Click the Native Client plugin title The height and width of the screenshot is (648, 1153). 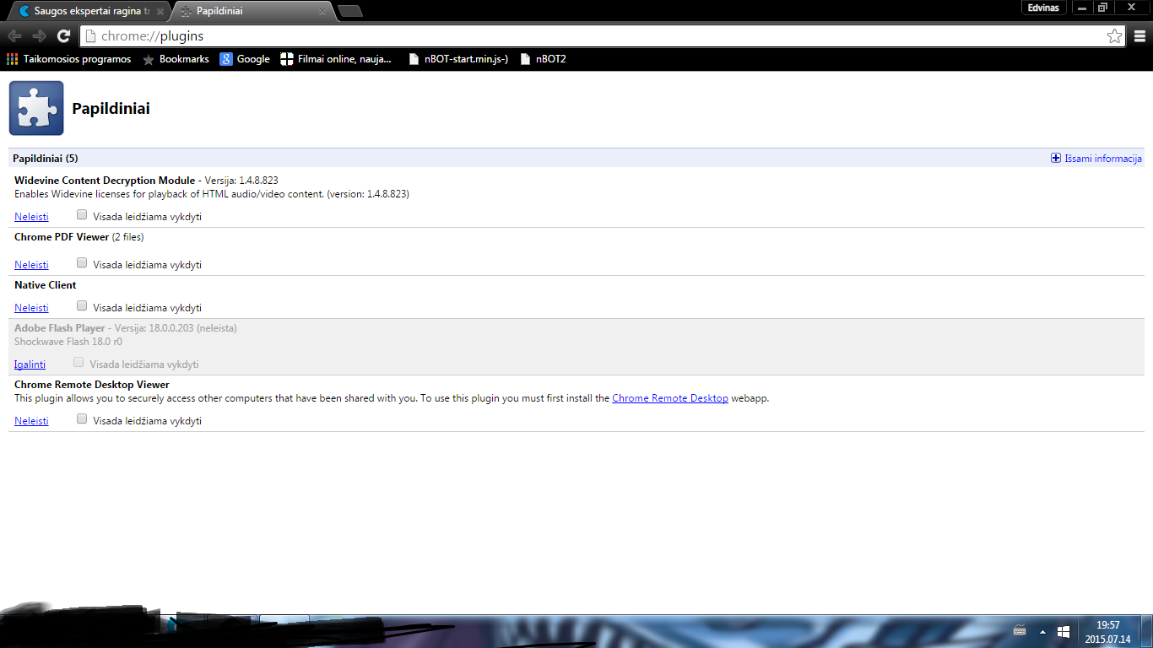click(x=46, y=285)
